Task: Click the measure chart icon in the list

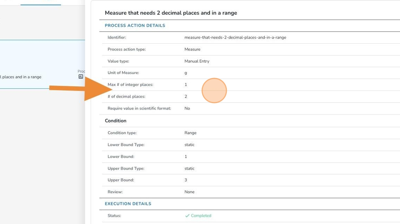Action: [81, 77]
